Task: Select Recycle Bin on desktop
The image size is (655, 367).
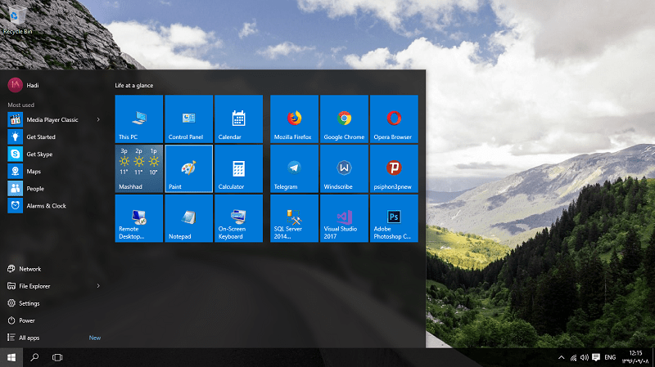Action: click(x=17, y=20)
